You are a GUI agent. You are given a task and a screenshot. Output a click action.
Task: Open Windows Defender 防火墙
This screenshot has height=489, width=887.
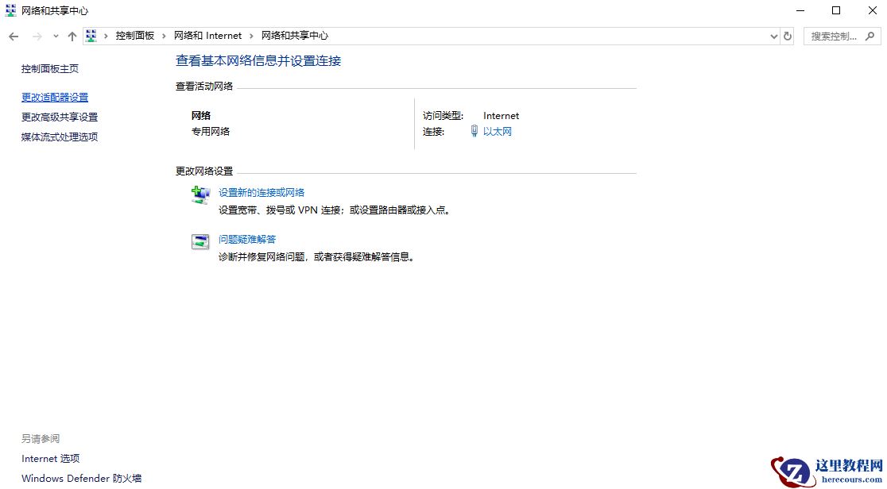tap(80, 478)
